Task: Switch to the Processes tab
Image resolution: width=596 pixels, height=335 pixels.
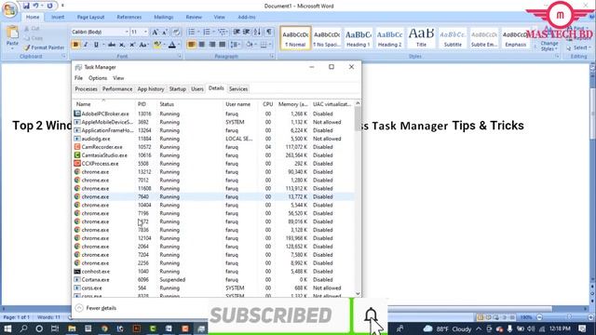Action: tap(86, 89)
